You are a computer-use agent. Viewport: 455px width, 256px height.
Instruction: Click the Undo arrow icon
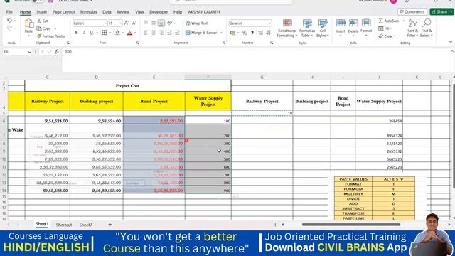click(9, 21)
